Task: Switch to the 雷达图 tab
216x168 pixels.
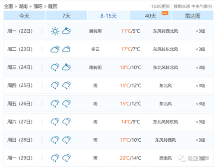Action: 193,16
